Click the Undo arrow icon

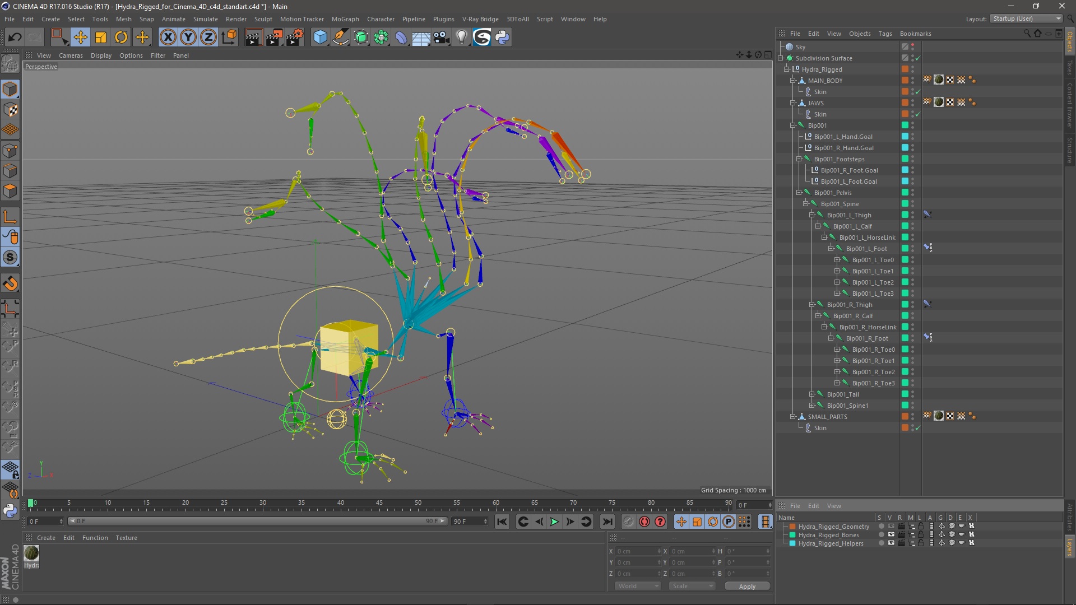point(15,38)
